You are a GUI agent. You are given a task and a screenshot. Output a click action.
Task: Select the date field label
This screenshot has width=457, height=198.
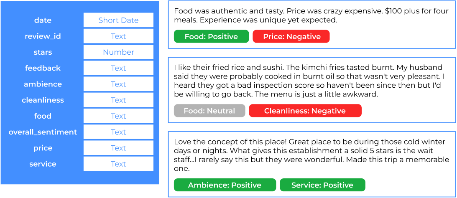pyautogui.click(x=43, y=20)
